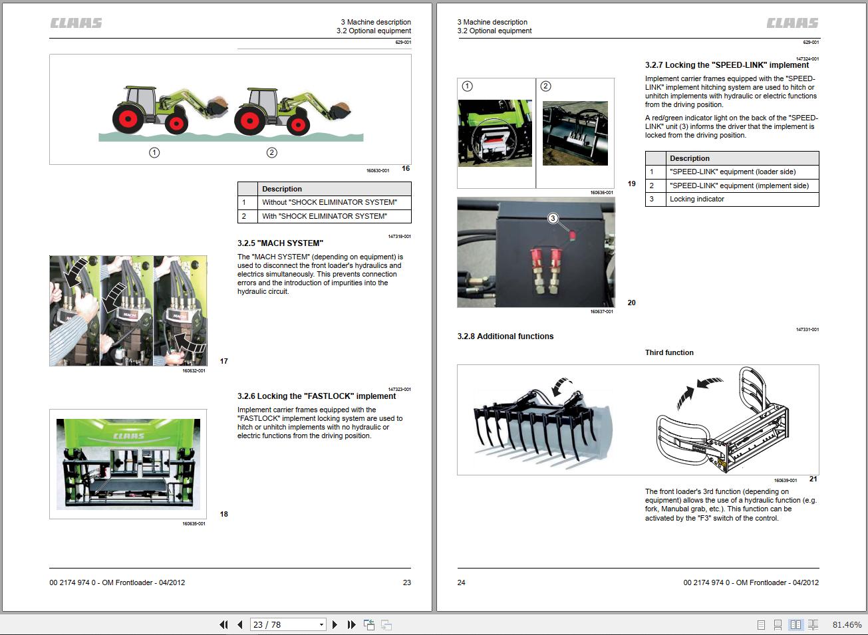Enable continuous scrolling page view
This screenshot has height=635, width=868.
tap(778, 625)
